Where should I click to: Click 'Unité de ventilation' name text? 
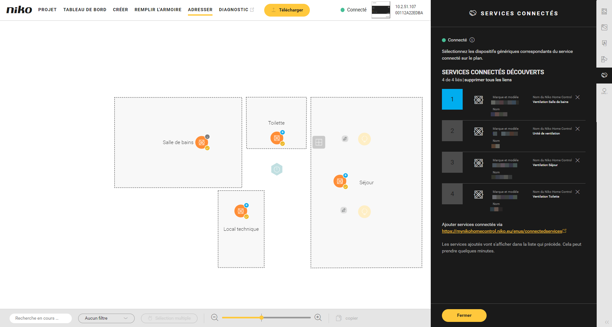[x=546, y=134]
